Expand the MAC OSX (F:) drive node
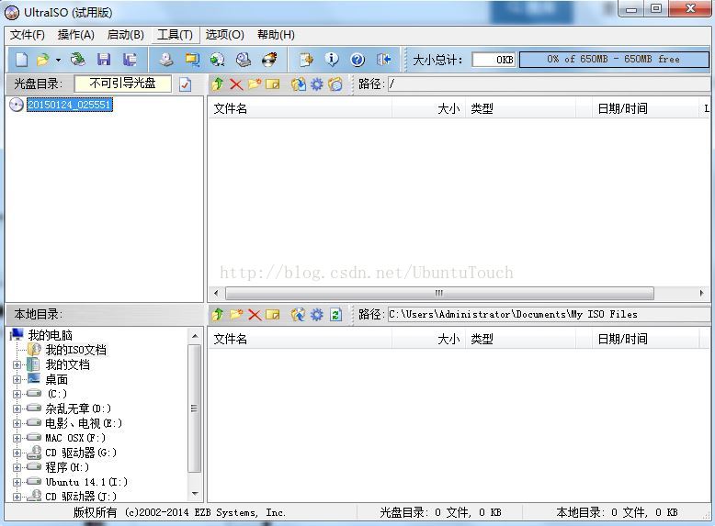The image size is (715, 526). tap(17, 438)
